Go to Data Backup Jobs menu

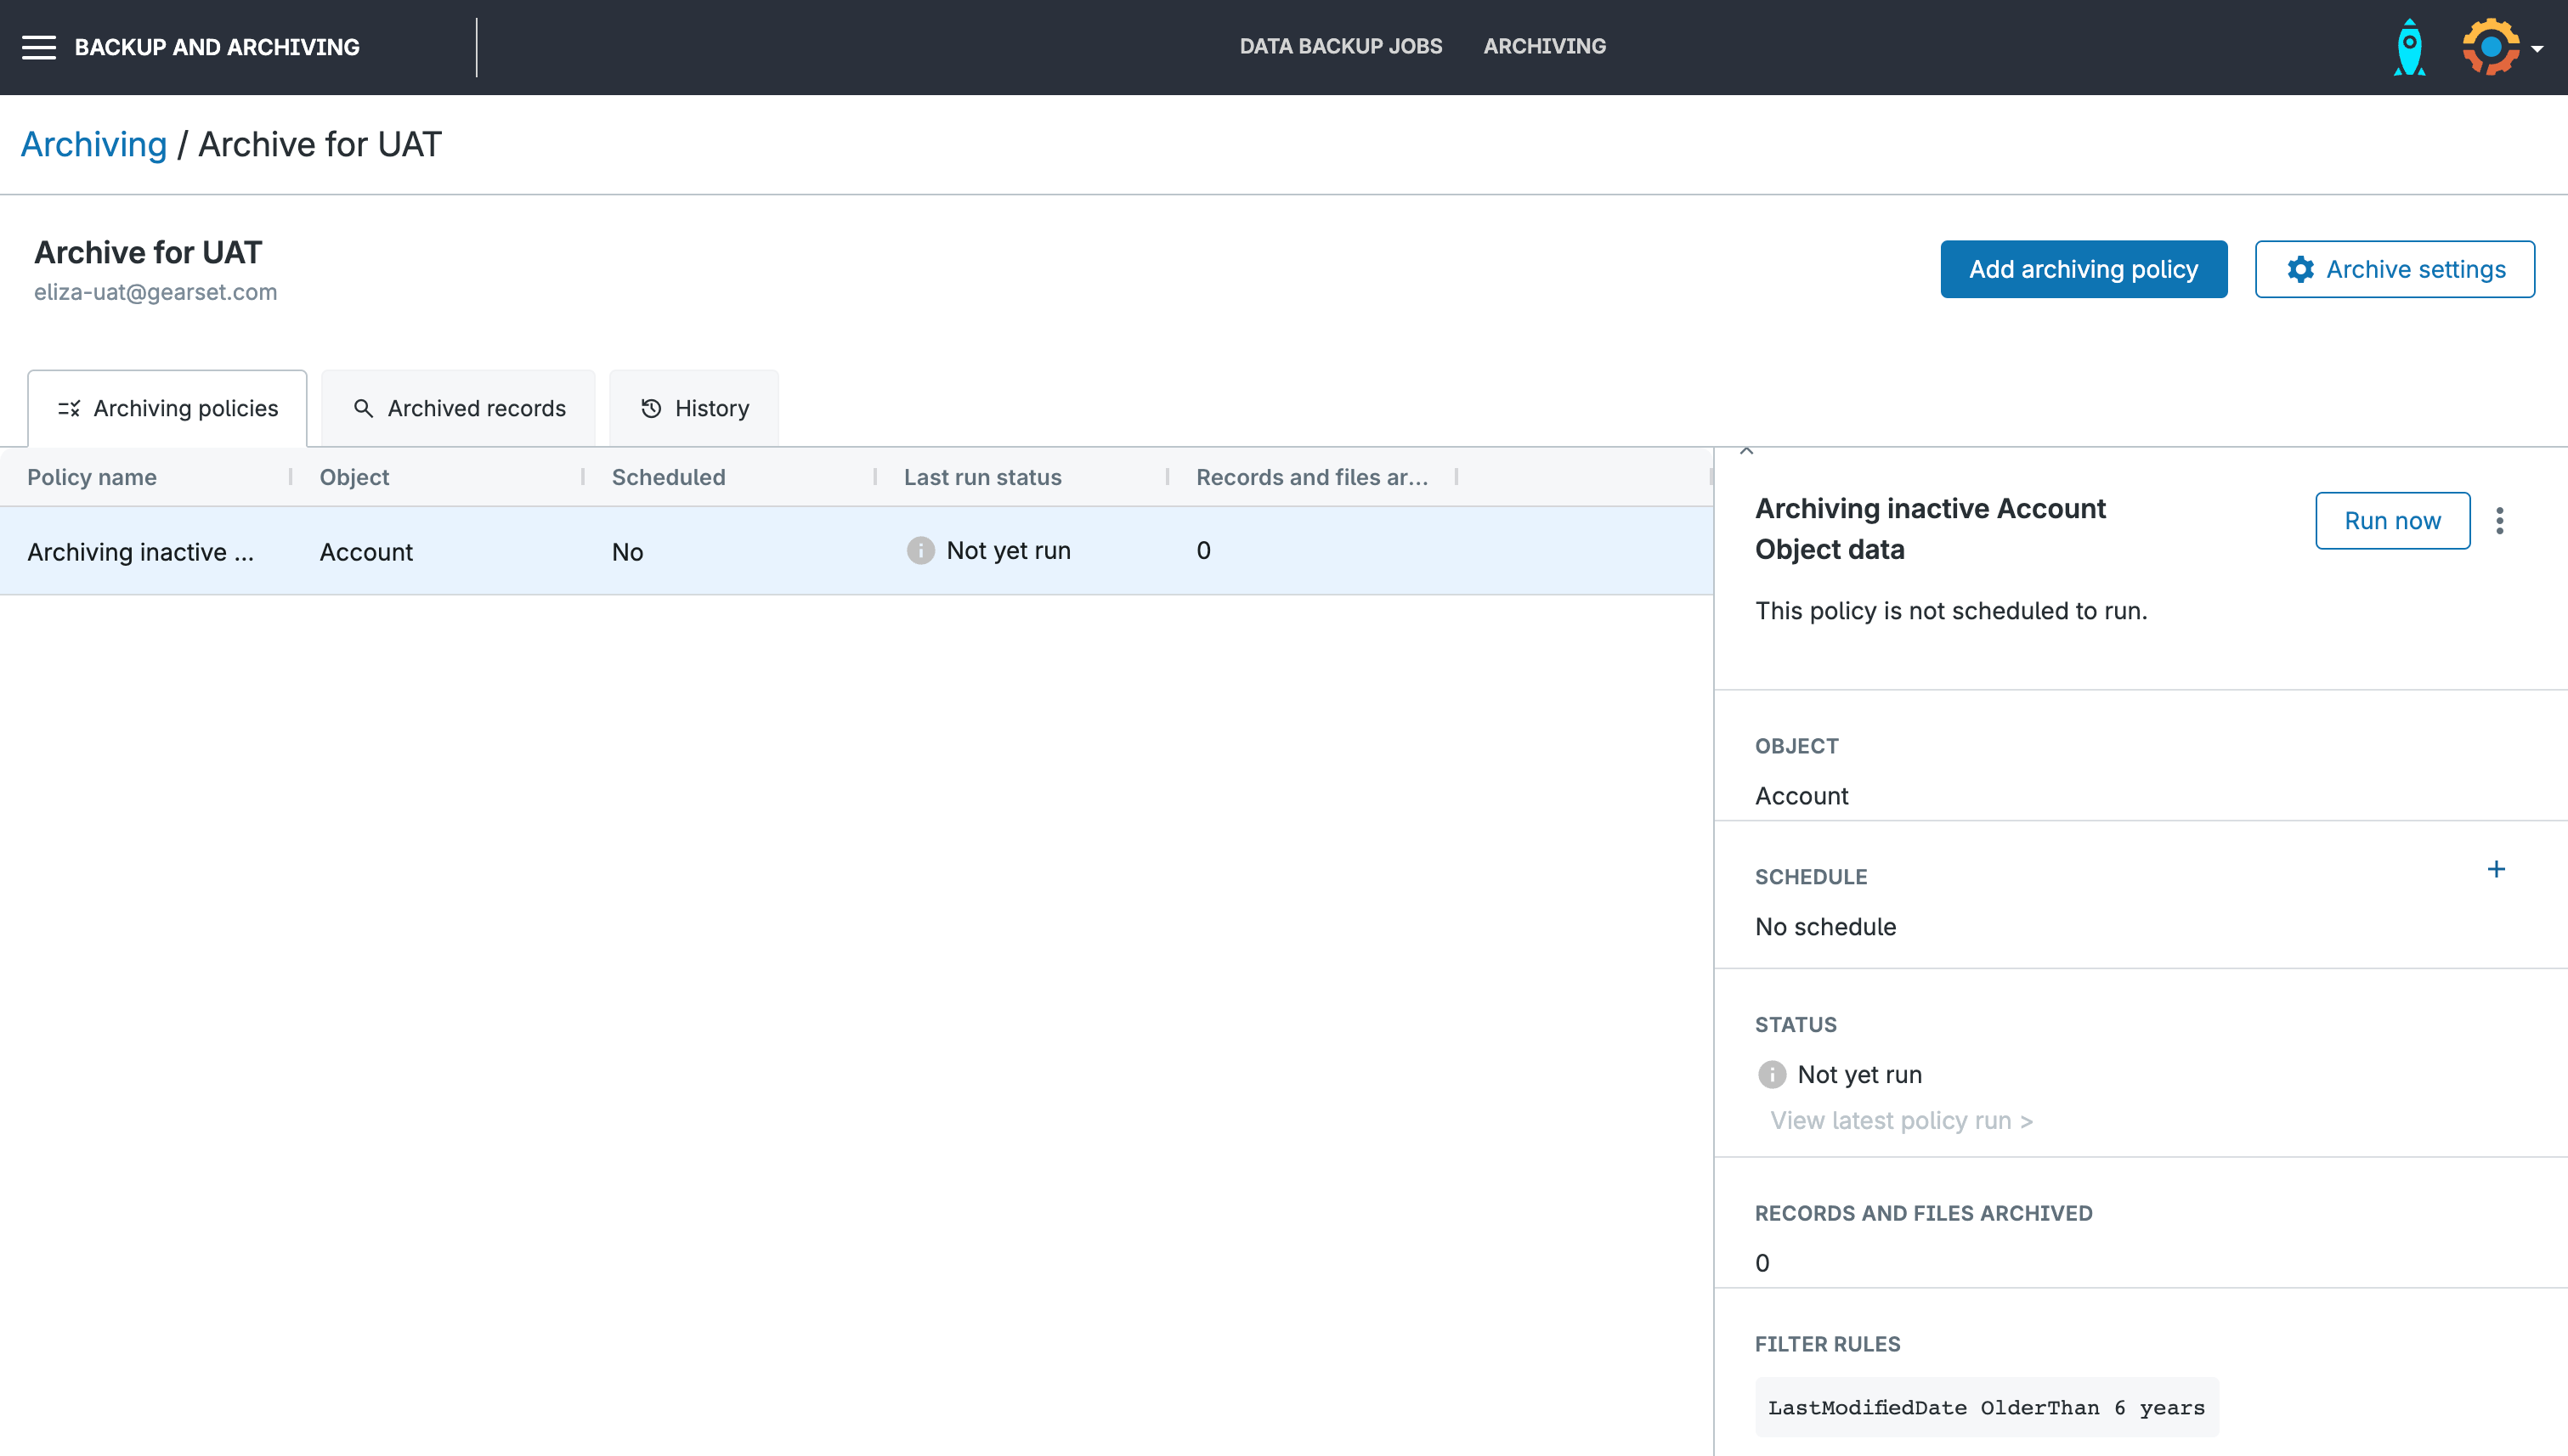click(x=1341, y=46)
